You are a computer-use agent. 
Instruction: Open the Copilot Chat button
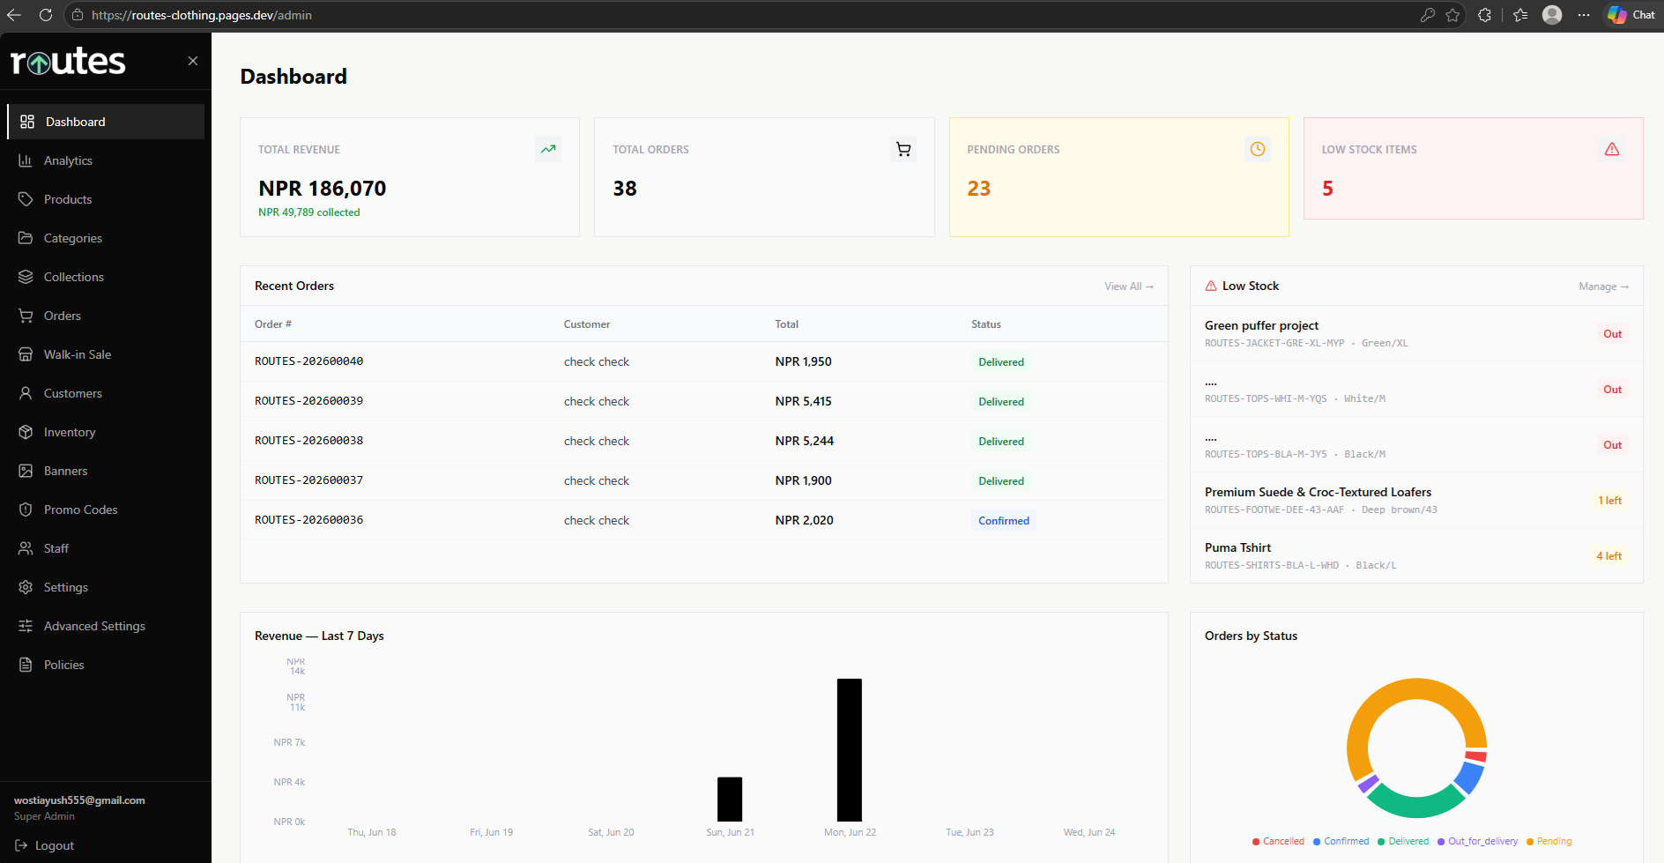tap(1631, 15)
